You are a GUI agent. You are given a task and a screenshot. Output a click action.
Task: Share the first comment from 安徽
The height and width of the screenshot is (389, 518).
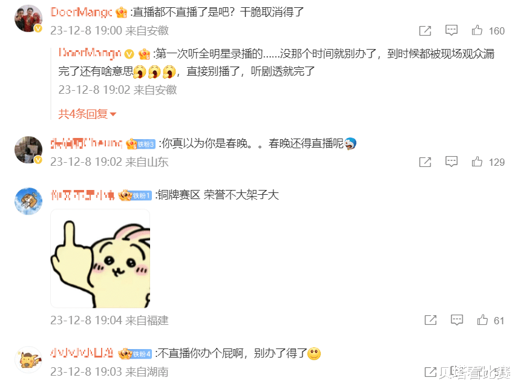pos(425,31)
